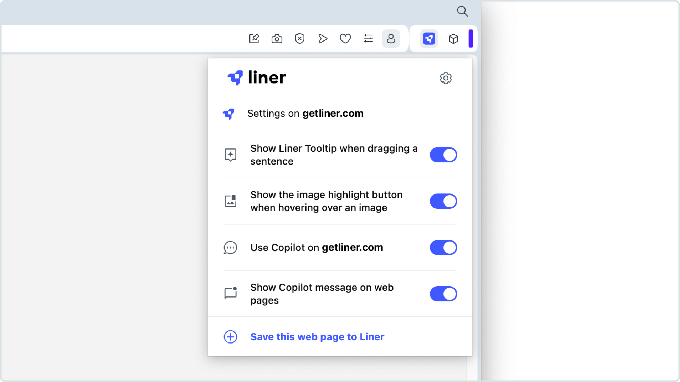
Task: Click 'Show the image highlight button' label
Action: click(x=327, y=201)
